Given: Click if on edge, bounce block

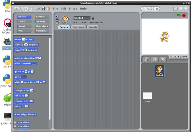Looking at the screenshot, I should point(25,114).
